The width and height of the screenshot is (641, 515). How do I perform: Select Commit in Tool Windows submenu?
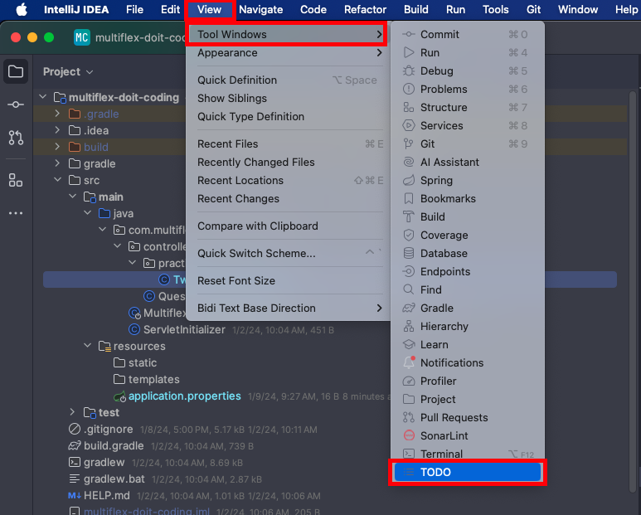point(467,34)
